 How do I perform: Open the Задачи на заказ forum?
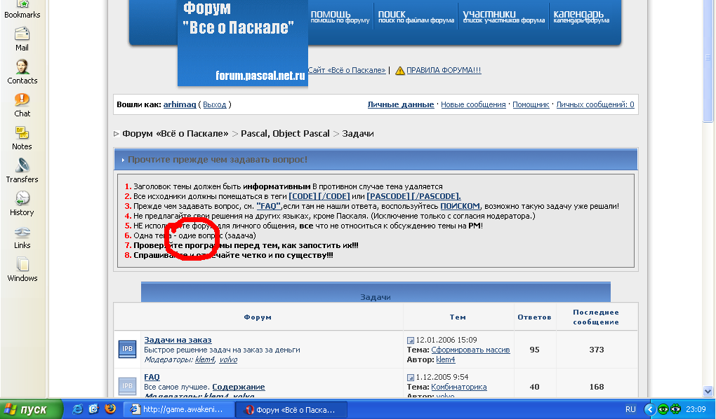point(178,340)
